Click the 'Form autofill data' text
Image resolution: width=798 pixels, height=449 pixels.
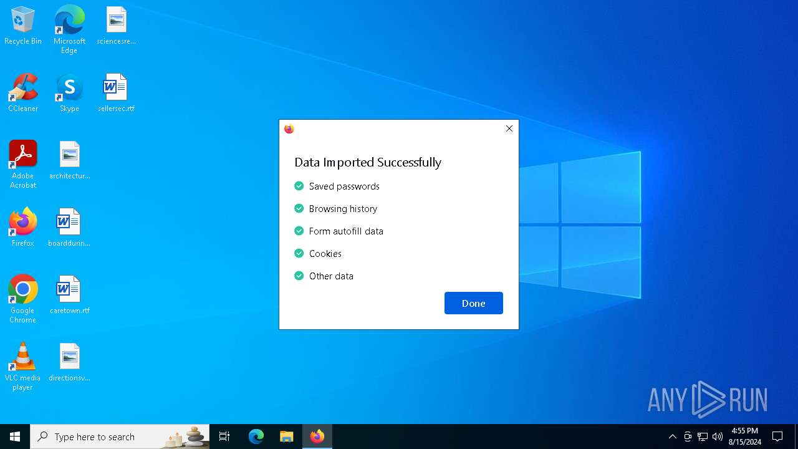coord(346,231)
